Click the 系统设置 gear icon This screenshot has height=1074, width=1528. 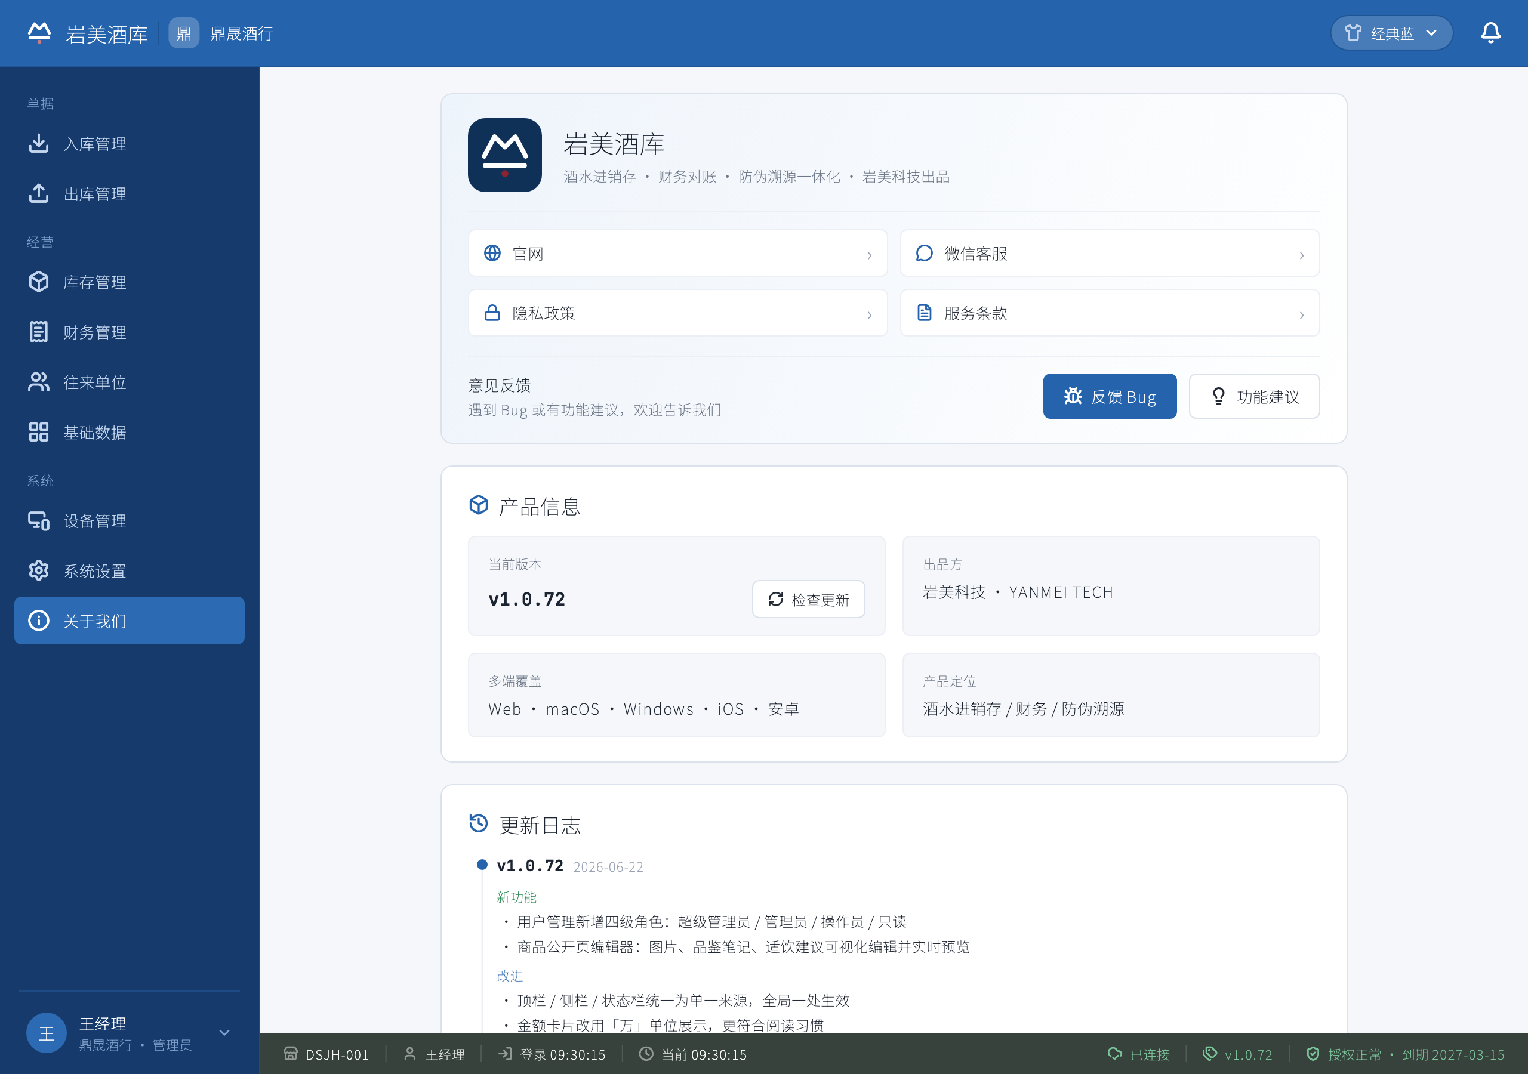39,571
